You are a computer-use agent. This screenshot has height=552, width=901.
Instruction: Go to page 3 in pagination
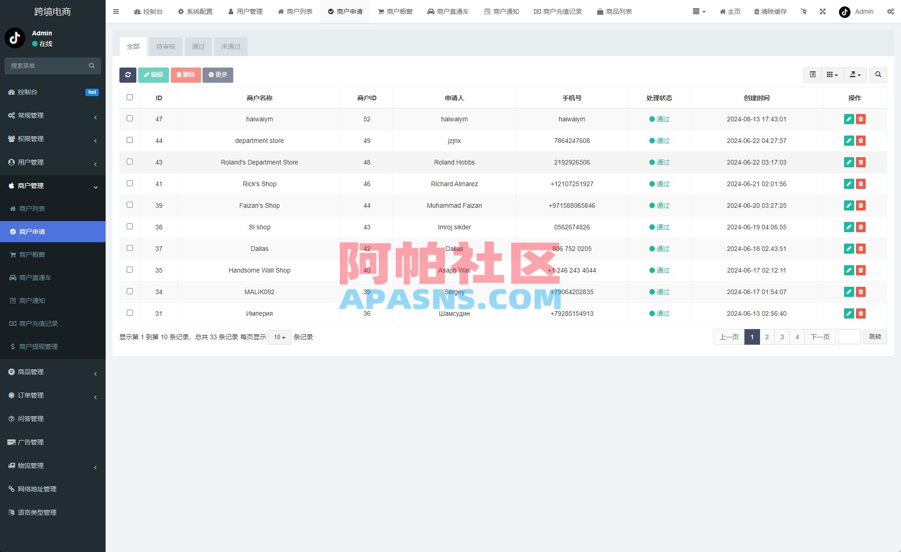tap(782, 337)
